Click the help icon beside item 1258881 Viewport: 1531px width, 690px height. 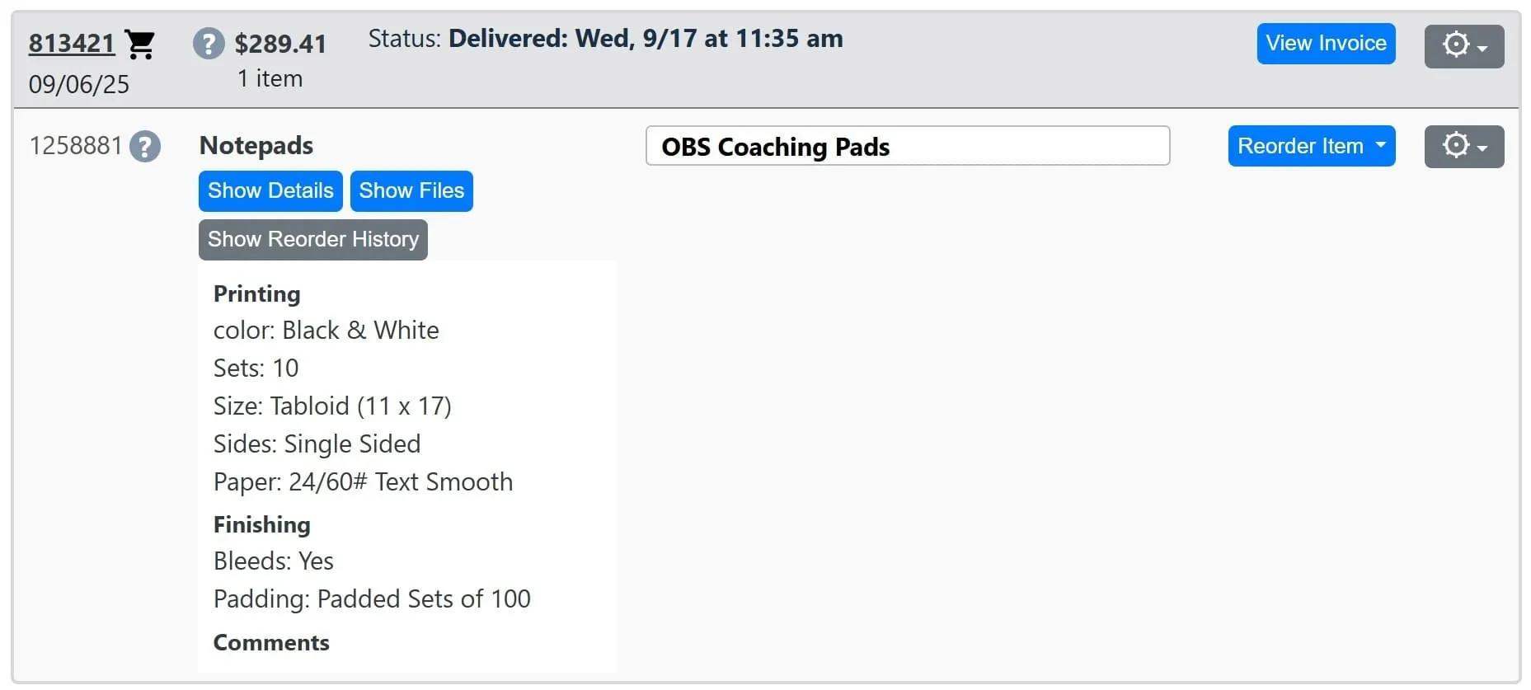[x=145, y=147]
